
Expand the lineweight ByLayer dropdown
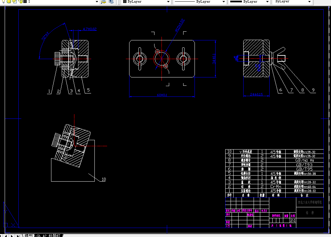pyautogui.click(x=268, y=2)
